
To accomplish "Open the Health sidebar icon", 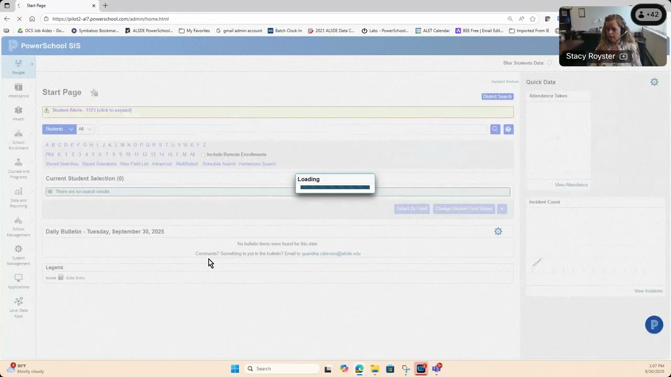I will pos(18,113).
